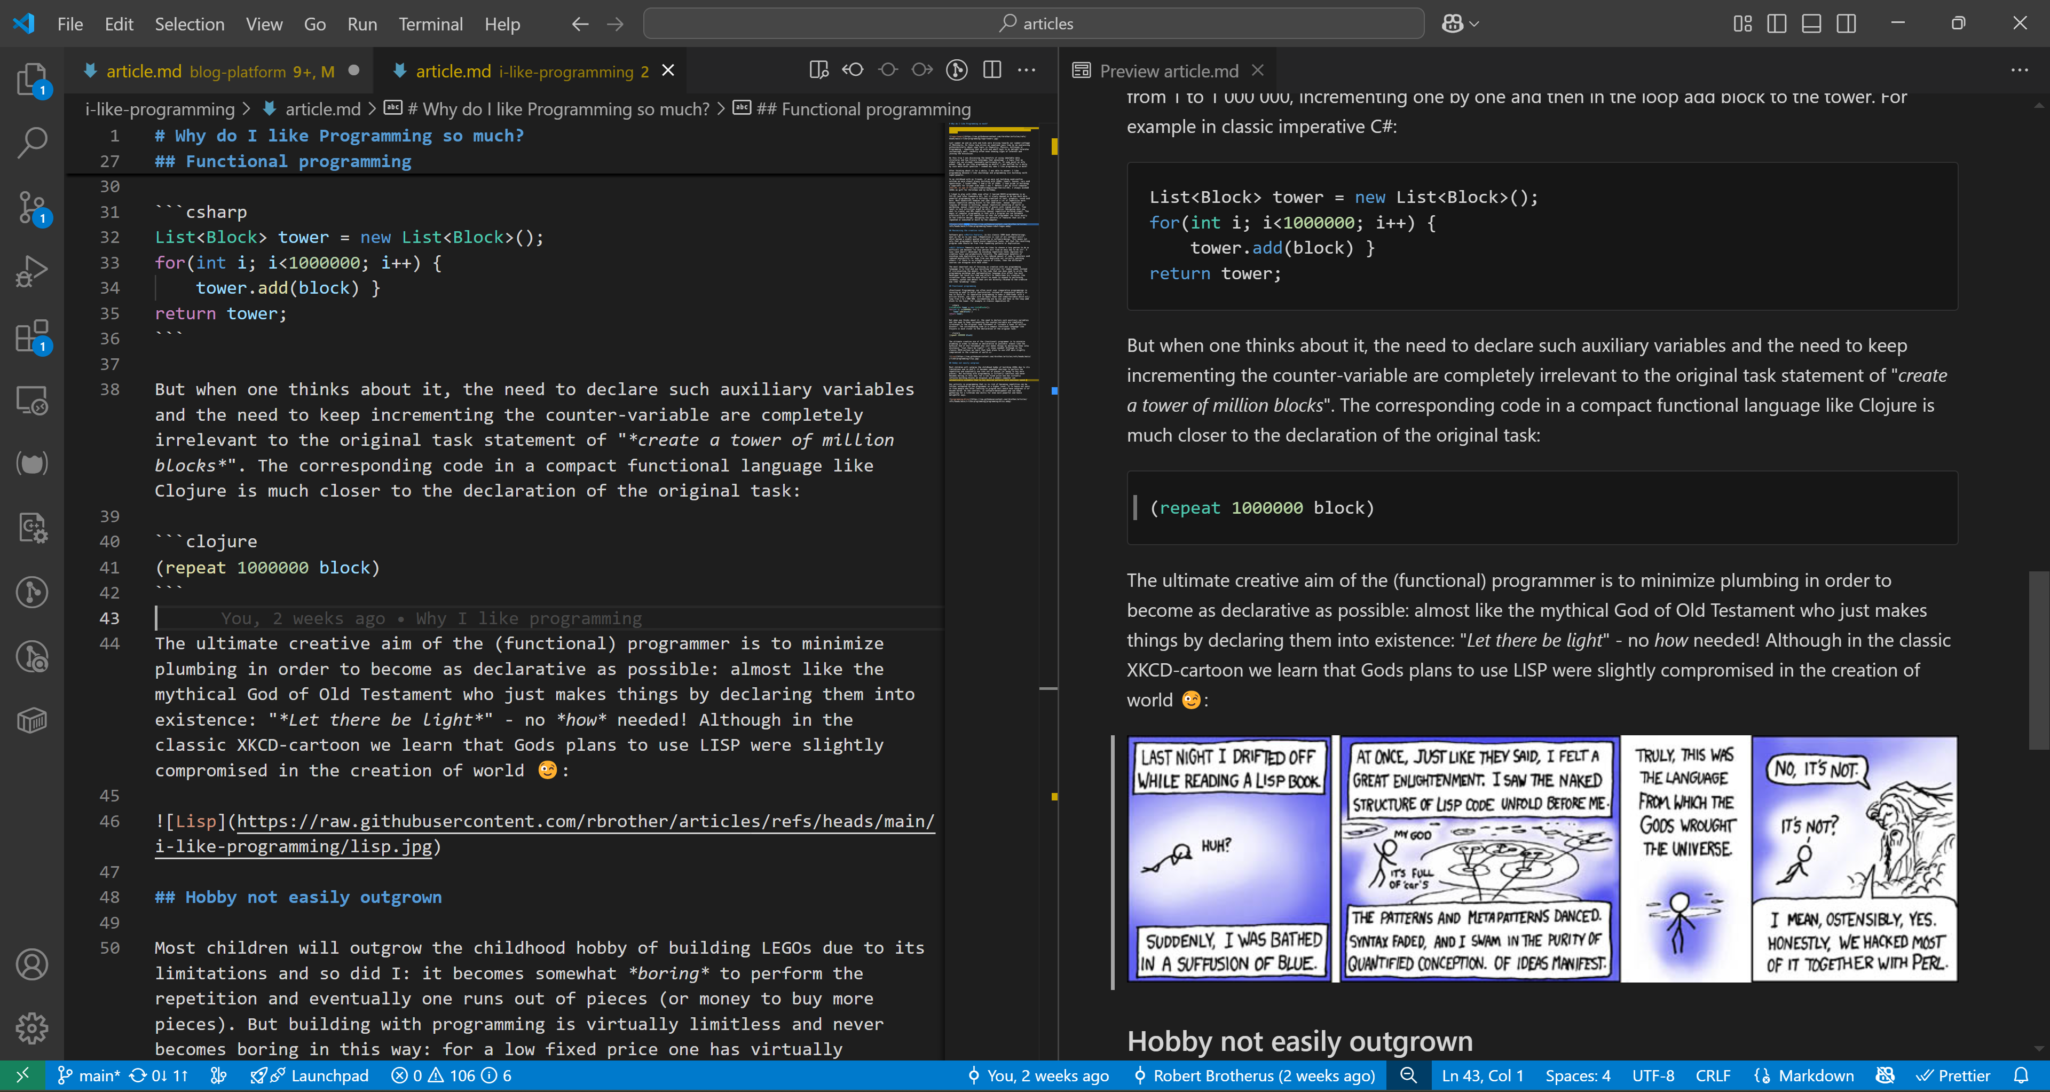The width and height of the screenshot is (2050, 1092).
Task: Open the Copilot dropdown arrow in title bar
Action: pyautogui.click(x=1475, y=24)
